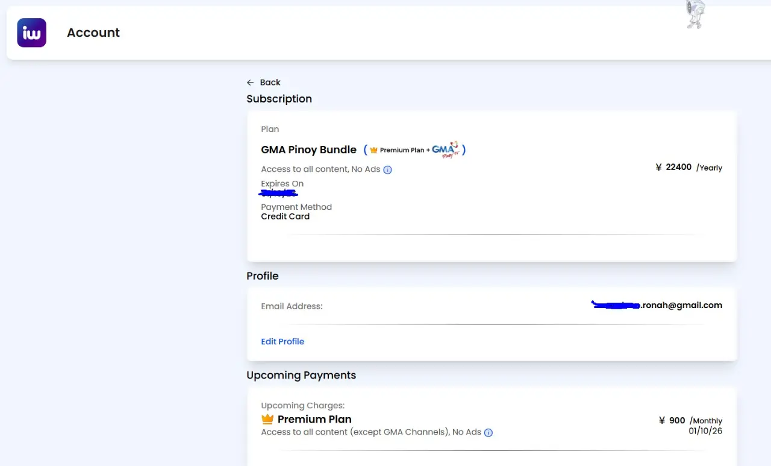
Task: Open the astronaut avatar icon in header
Action: (x=696, y=14)
